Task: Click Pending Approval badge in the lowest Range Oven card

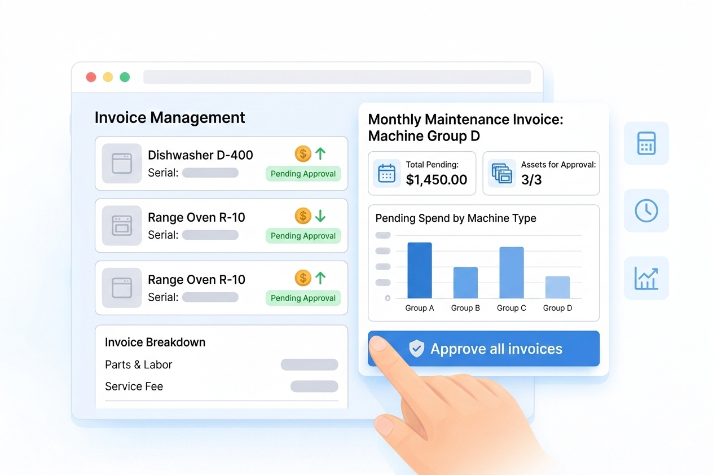Action: coord(303,298)
